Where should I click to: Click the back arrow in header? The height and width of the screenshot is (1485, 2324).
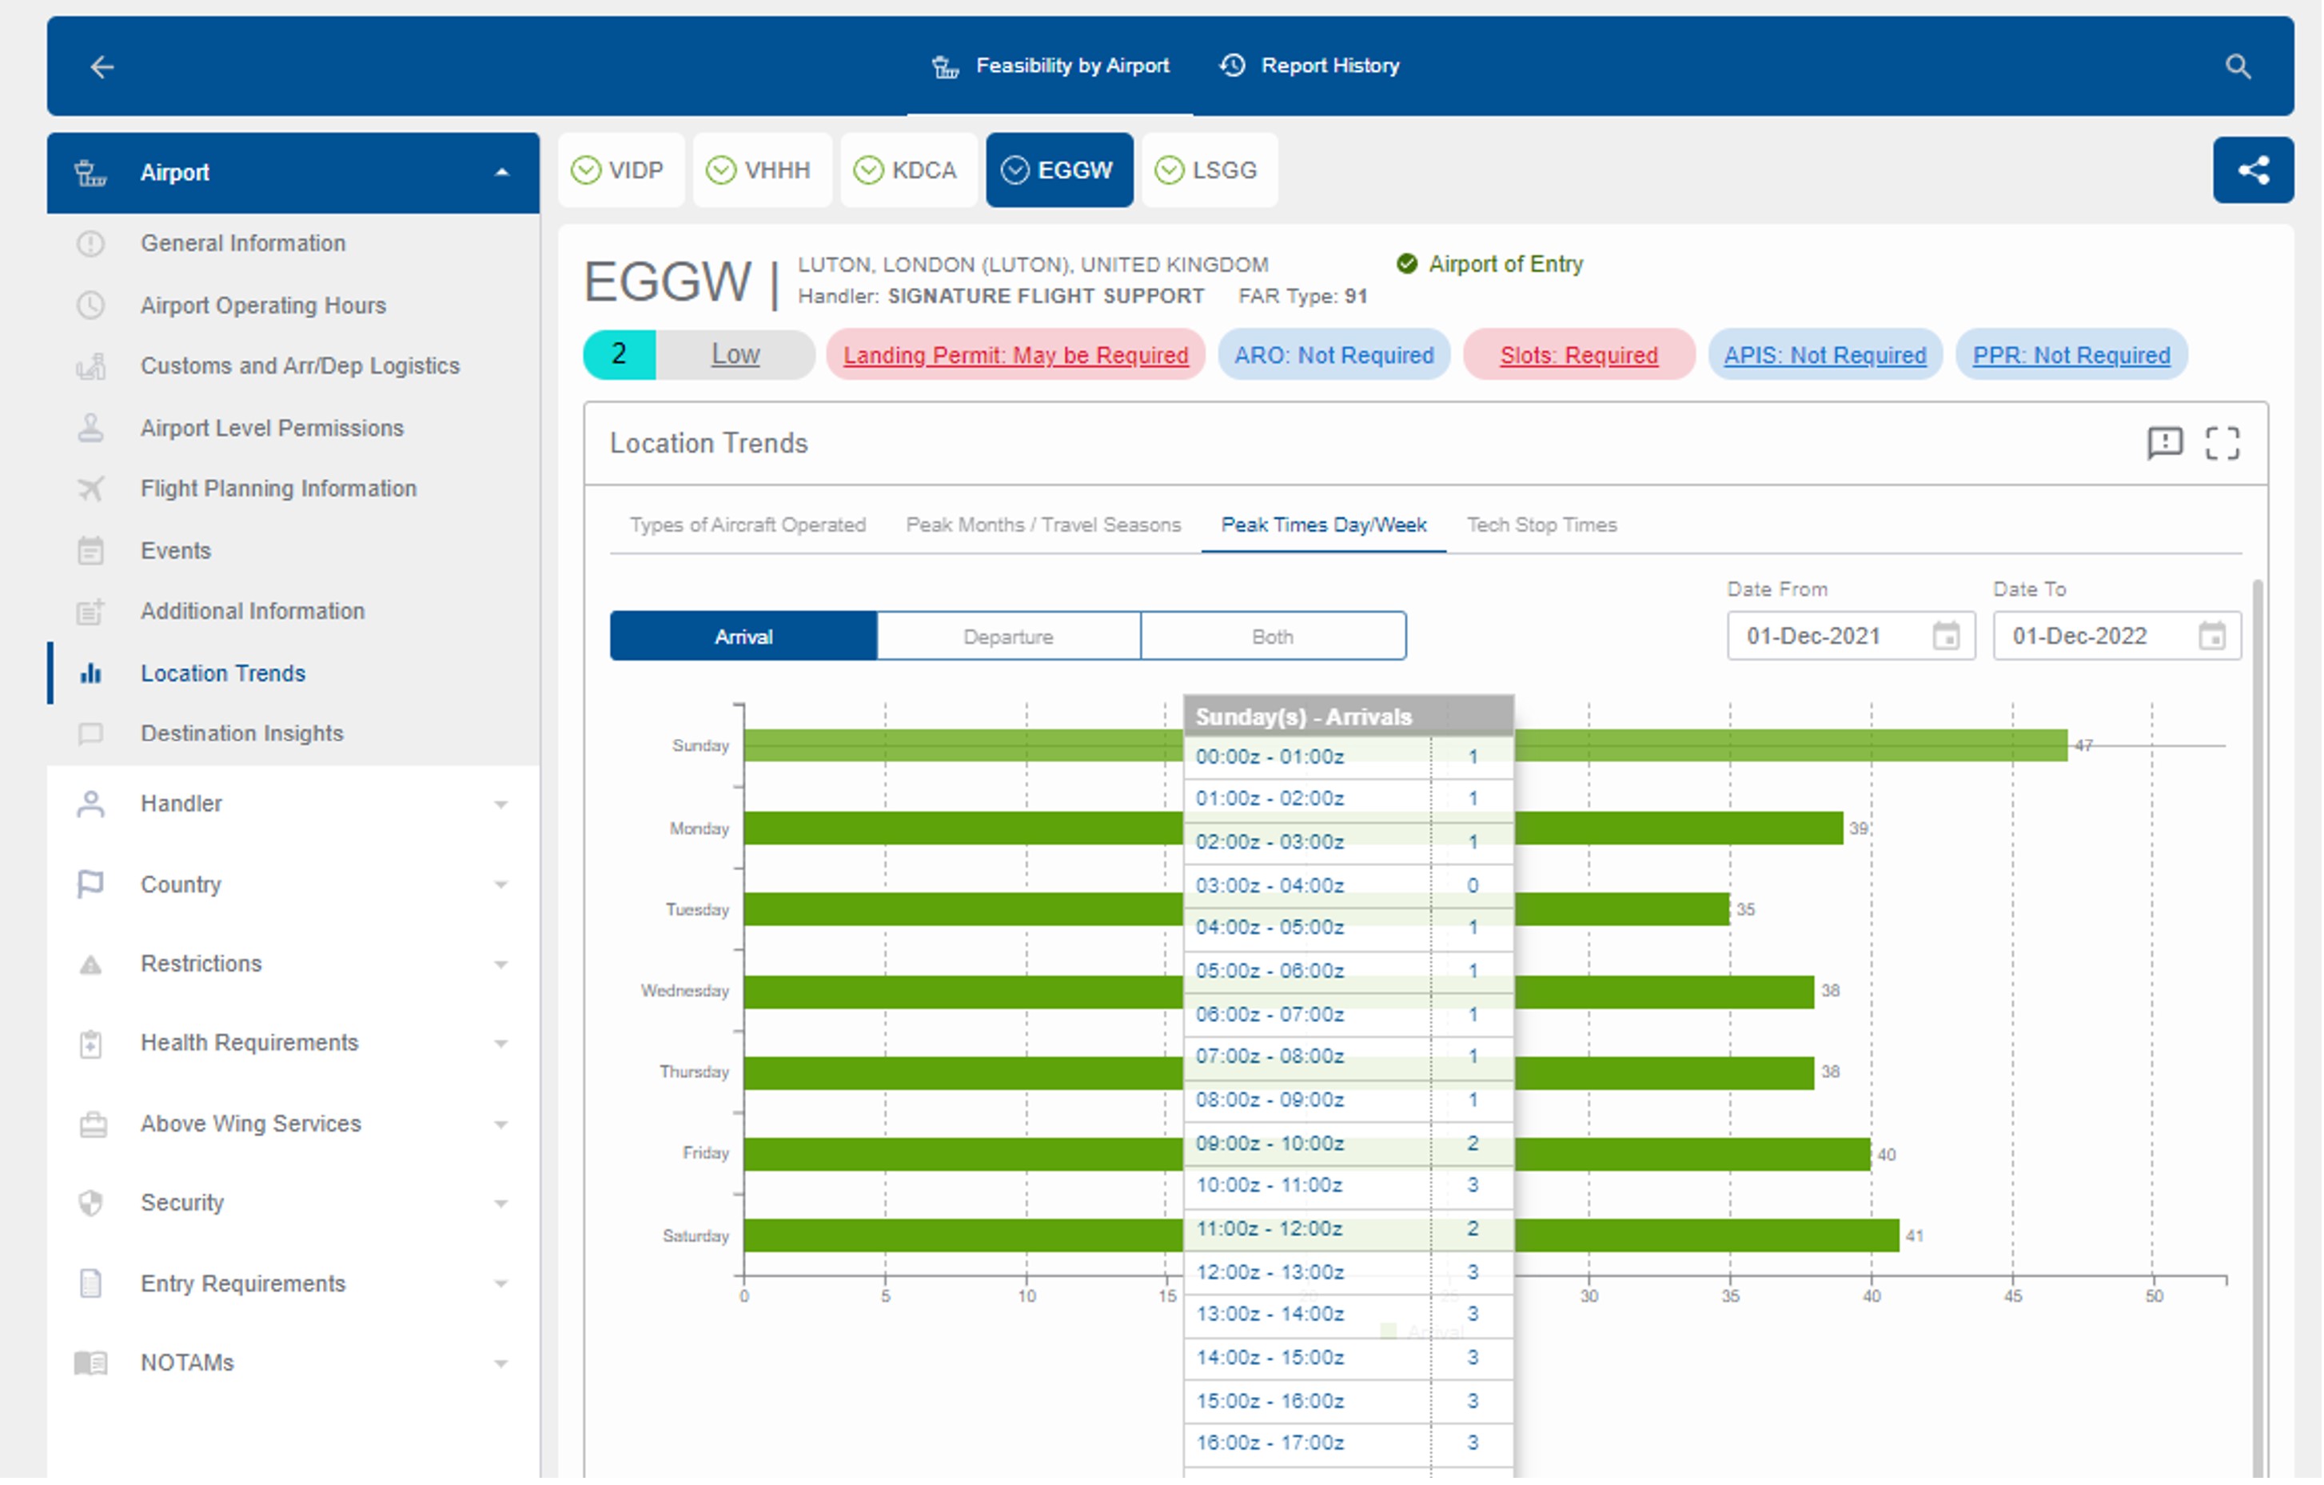tap(102, 66)
